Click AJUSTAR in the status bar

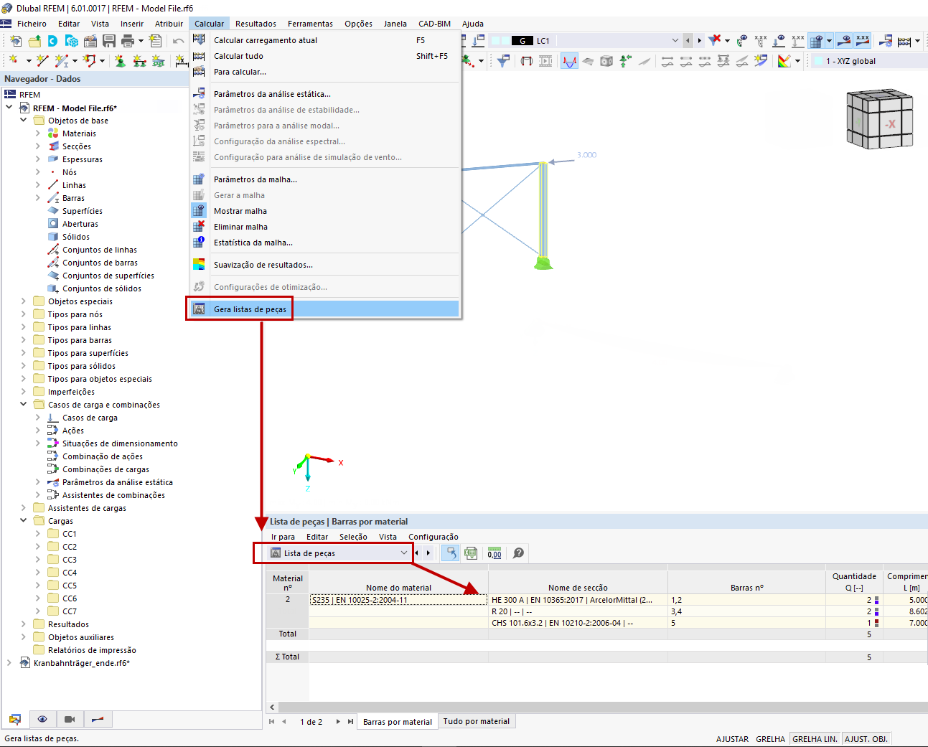click(731, 738)
